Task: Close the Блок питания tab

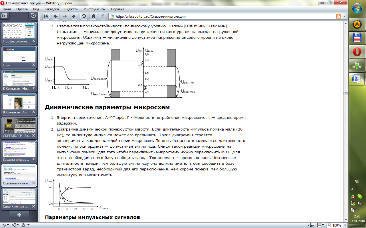Action: (x=33, y=207)
